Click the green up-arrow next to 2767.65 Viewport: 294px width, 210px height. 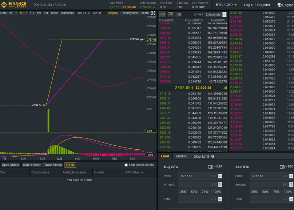pos(192,88)
